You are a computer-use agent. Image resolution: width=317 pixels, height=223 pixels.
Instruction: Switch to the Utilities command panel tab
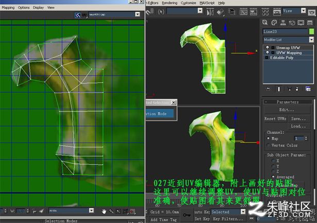click(x=310, y=23)
